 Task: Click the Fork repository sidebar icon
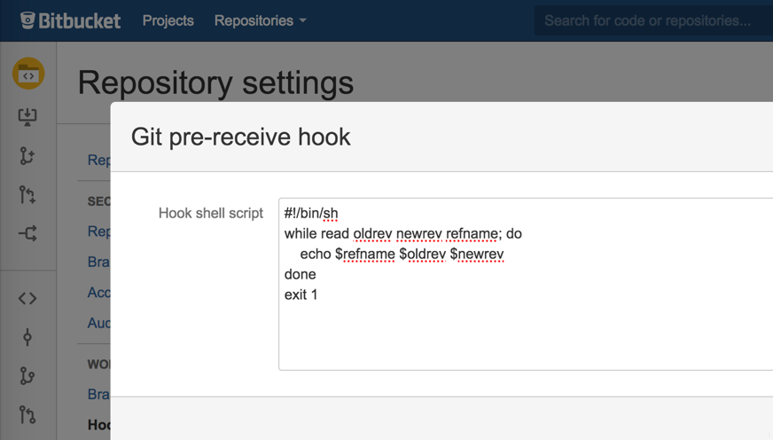pos(27,234)
